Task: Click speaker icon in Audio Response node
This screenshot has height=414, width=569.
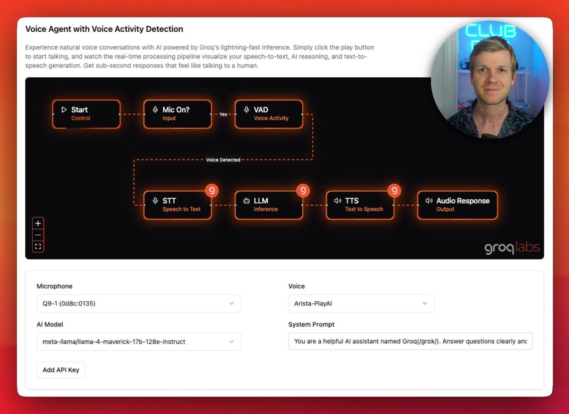Action: 429,200
